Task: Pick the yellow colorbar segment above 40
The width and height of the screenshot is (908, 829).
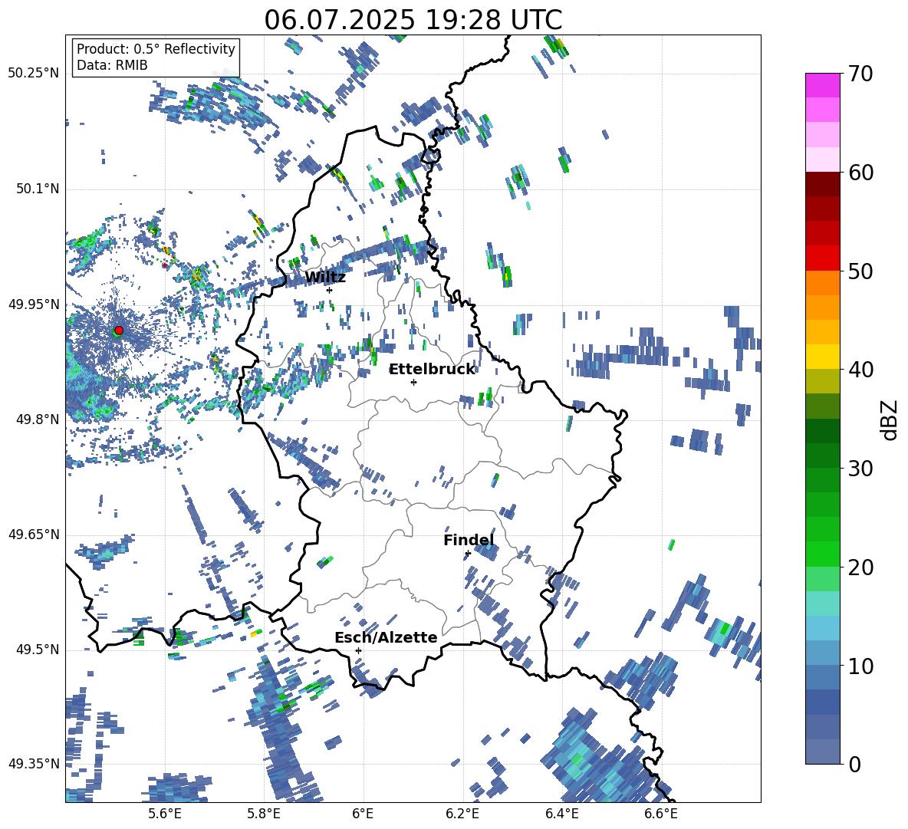Action: (x=822, y=357)
